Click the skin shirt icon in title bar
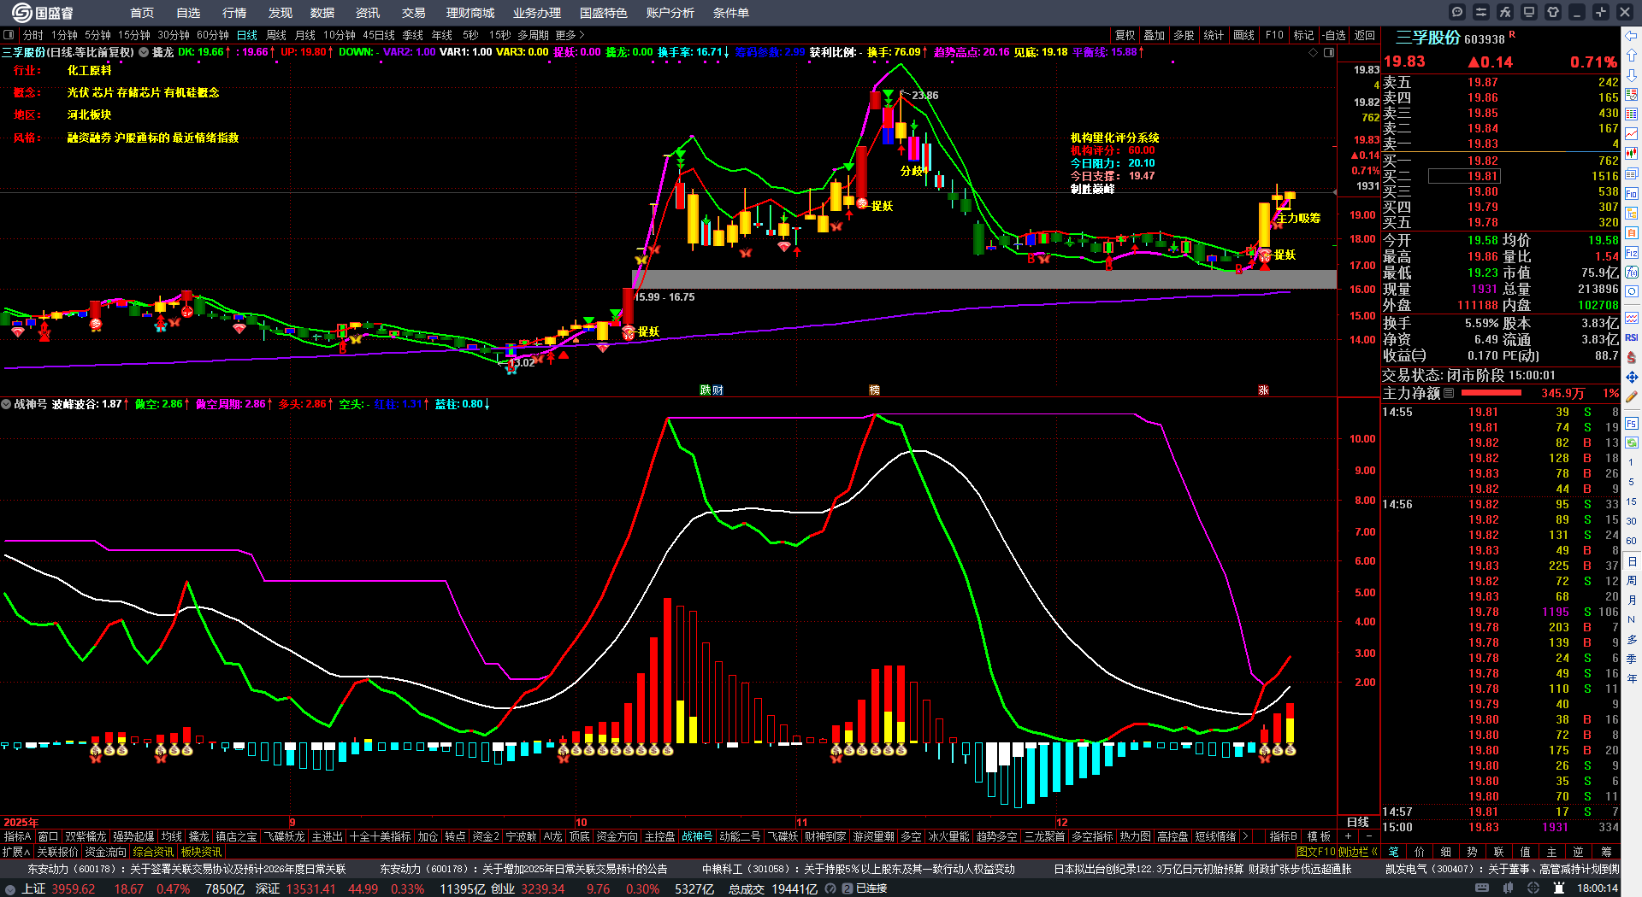 (x=1553, y=12)
